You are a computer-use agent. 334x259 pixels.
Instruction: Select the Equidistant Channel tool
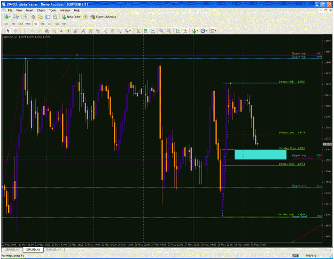(x=47, y=31)
